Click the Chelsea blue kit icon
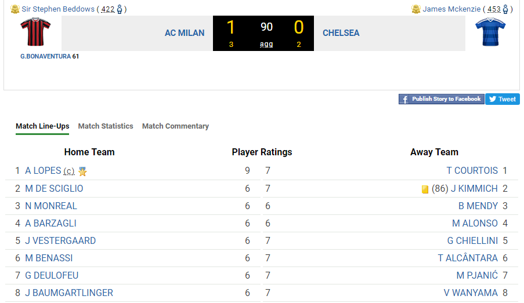The height and width of the screenshot is (303, 524). [x=490, y=32]
